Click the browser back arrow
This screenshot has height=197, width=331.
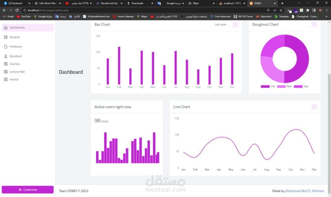pos(4,10)
